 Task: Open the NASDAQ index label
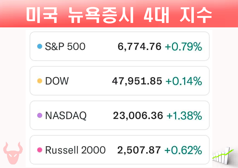66,115
